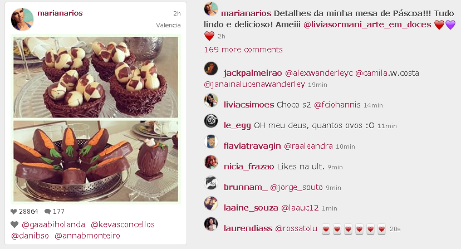Open @rossatolu mention in laurendiass comment
The width and height of the screenshot is (461, 249).
[296, 228]
